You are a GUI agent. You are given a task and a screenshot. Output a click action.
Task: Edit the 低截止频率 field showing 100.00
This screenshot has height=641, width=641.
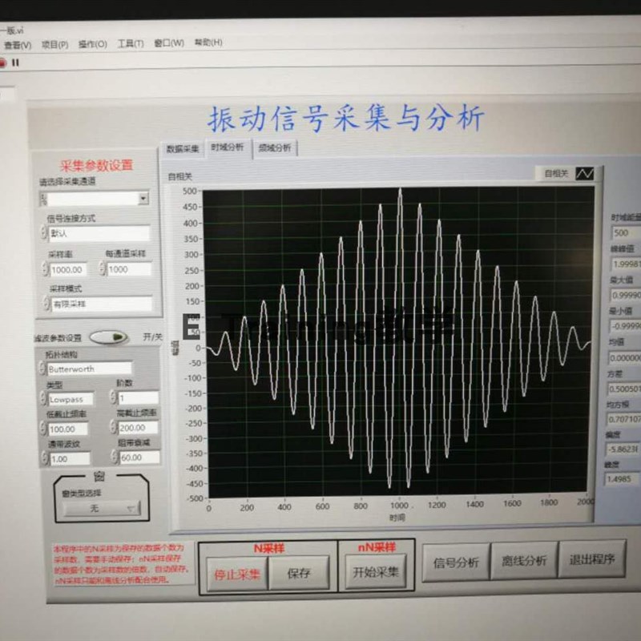point(68,428)
